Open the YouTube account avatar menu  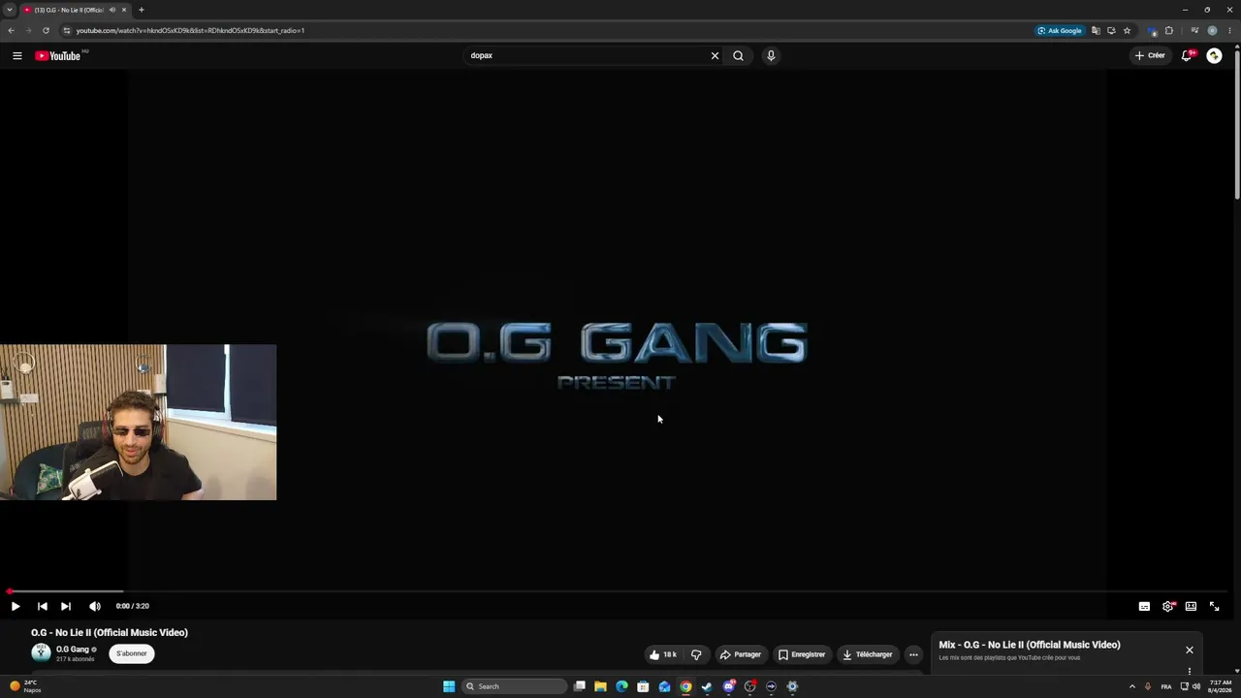[1214, 56]
